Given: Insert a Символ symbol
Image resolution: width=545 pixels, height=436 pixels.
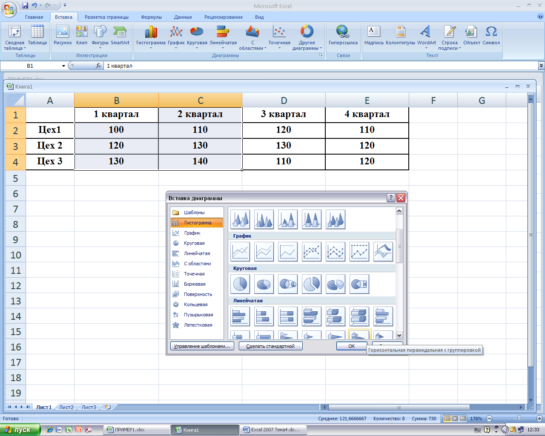Looking at the screenshot, I should 491,35.
